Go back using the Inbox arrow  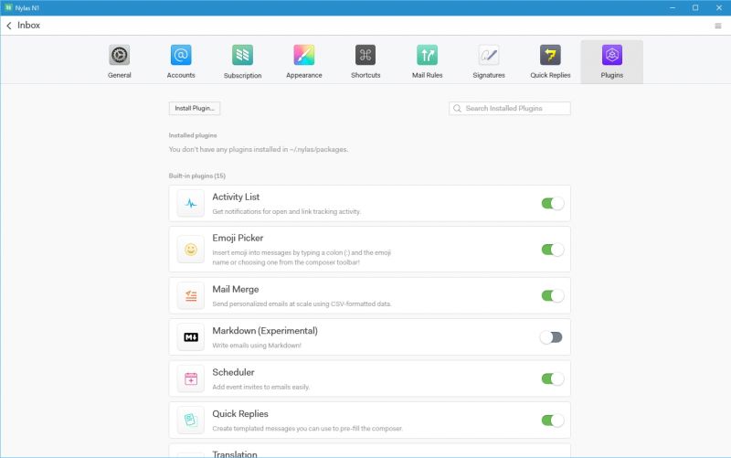coord(9,26)
